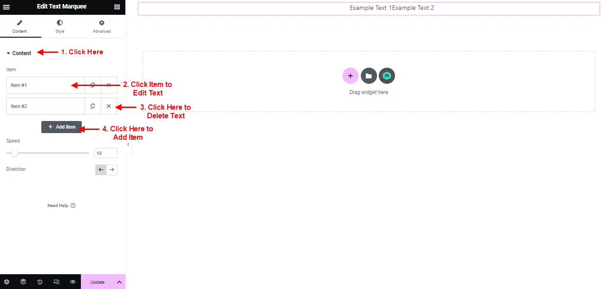Click the Drag widget here text
The image size is (608, 289).
368,92
